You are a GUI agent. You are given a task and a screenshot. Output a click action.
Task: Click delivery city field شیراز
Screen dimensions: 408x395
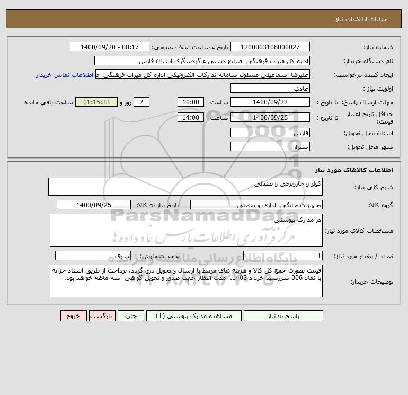(270, 146)
